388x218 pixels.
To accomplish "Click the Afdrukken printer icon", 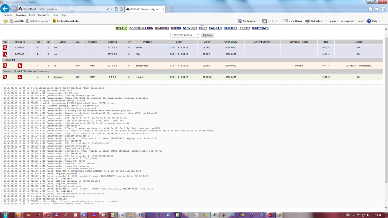I will pyautogui.click(x=307, y=21).
